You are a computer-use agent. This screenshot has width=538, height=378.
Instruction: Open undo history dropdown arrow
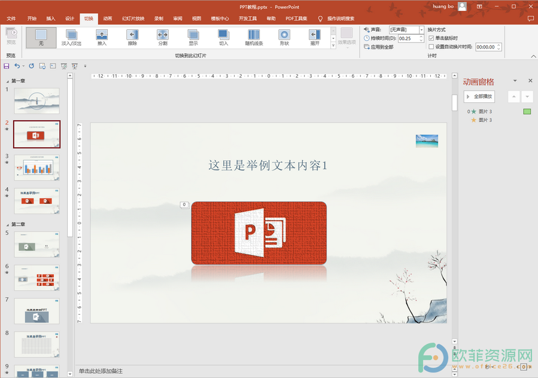(23, 66)
